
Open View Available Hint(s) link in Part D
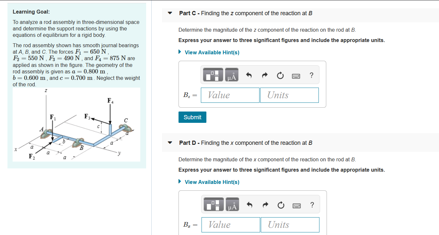point(212,182)
